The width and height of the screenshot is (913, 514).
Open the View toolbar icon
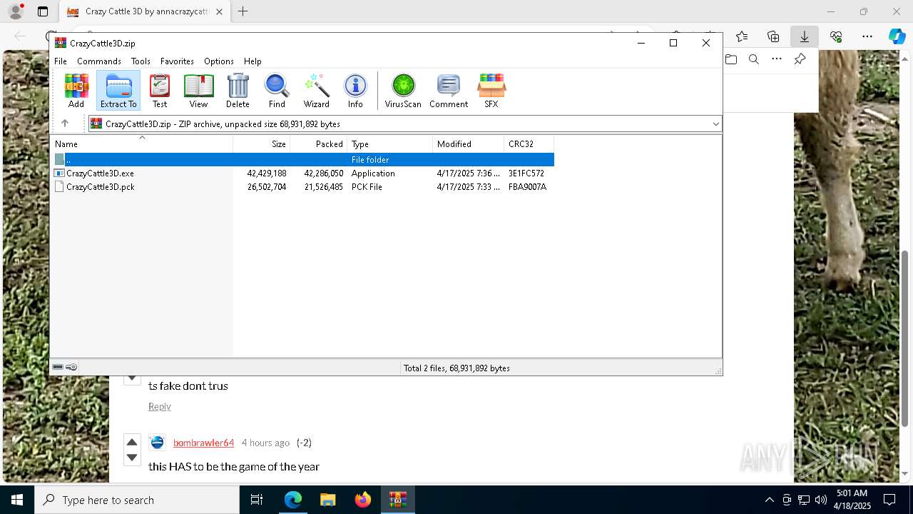(198, 91)
